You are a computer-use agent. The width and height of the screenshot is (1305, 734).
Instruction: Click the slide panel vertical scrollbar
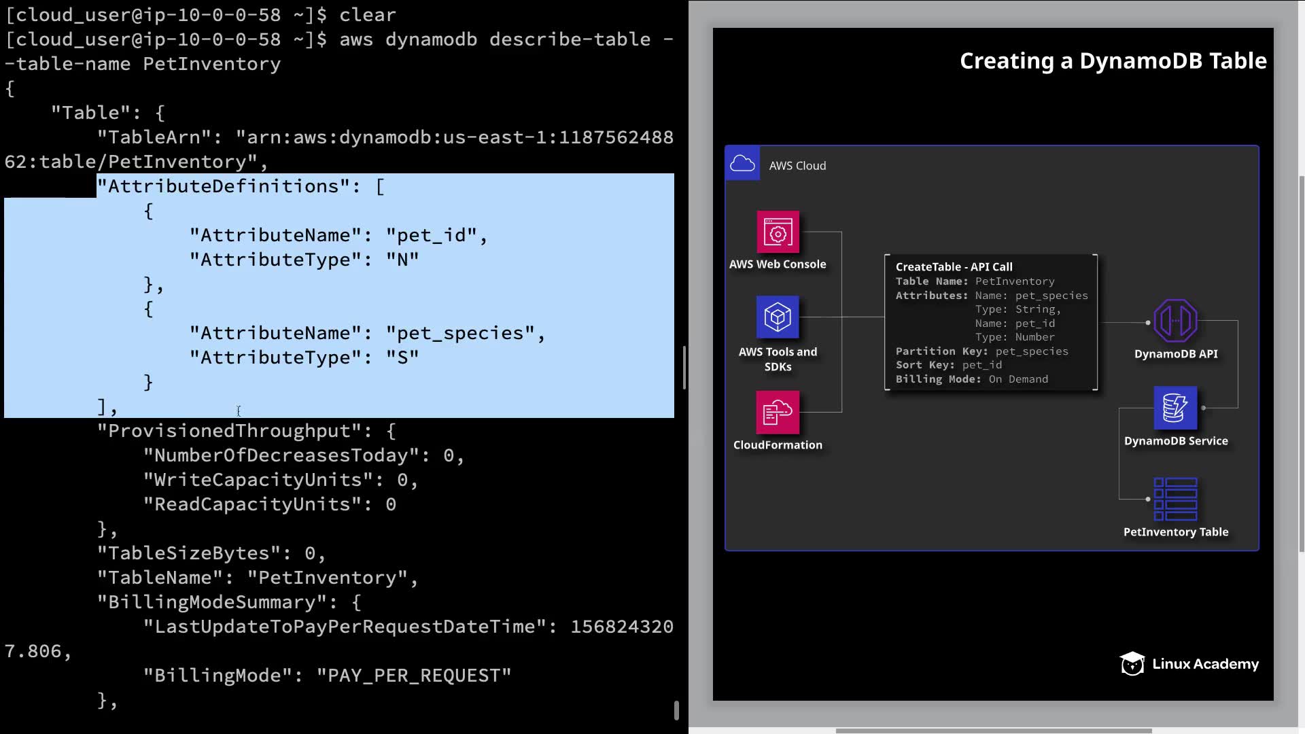coord(1301,363)
